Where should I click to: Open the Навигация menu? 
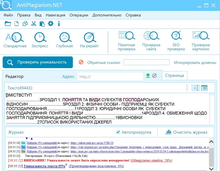[x=55, y=15]
